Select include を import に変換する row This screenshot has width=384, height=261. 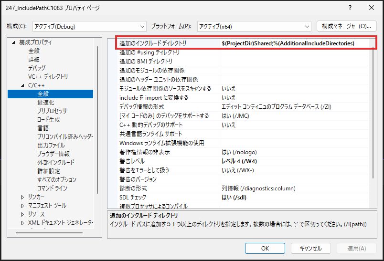[x=243, y=98]
